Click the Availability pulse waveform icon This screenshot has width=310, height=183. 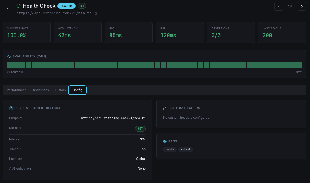click(x=9, y=56)
